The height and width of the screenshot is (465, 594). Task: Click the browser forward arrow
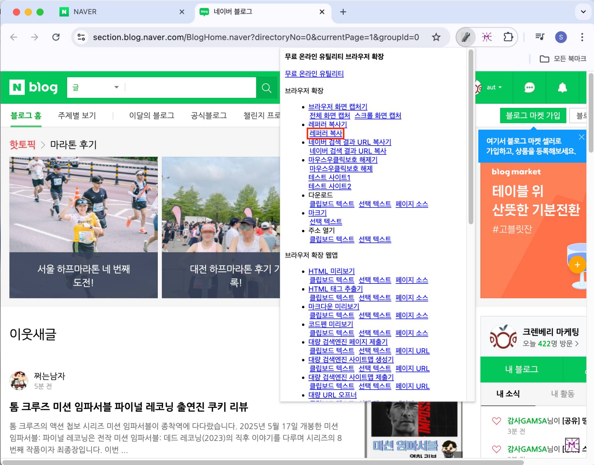(x=35, y=37)
